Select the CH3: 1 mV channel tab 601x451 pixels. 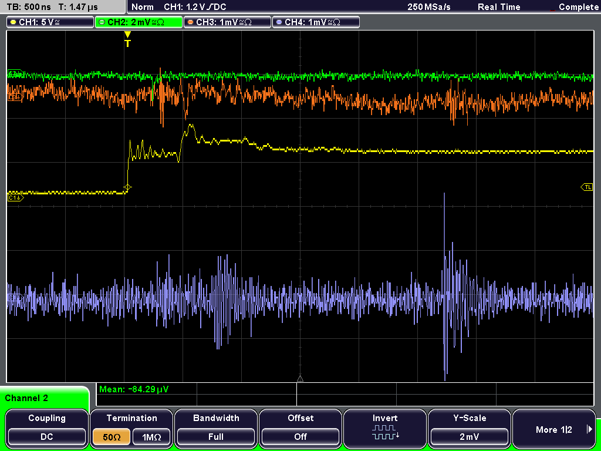coord(227,22)
